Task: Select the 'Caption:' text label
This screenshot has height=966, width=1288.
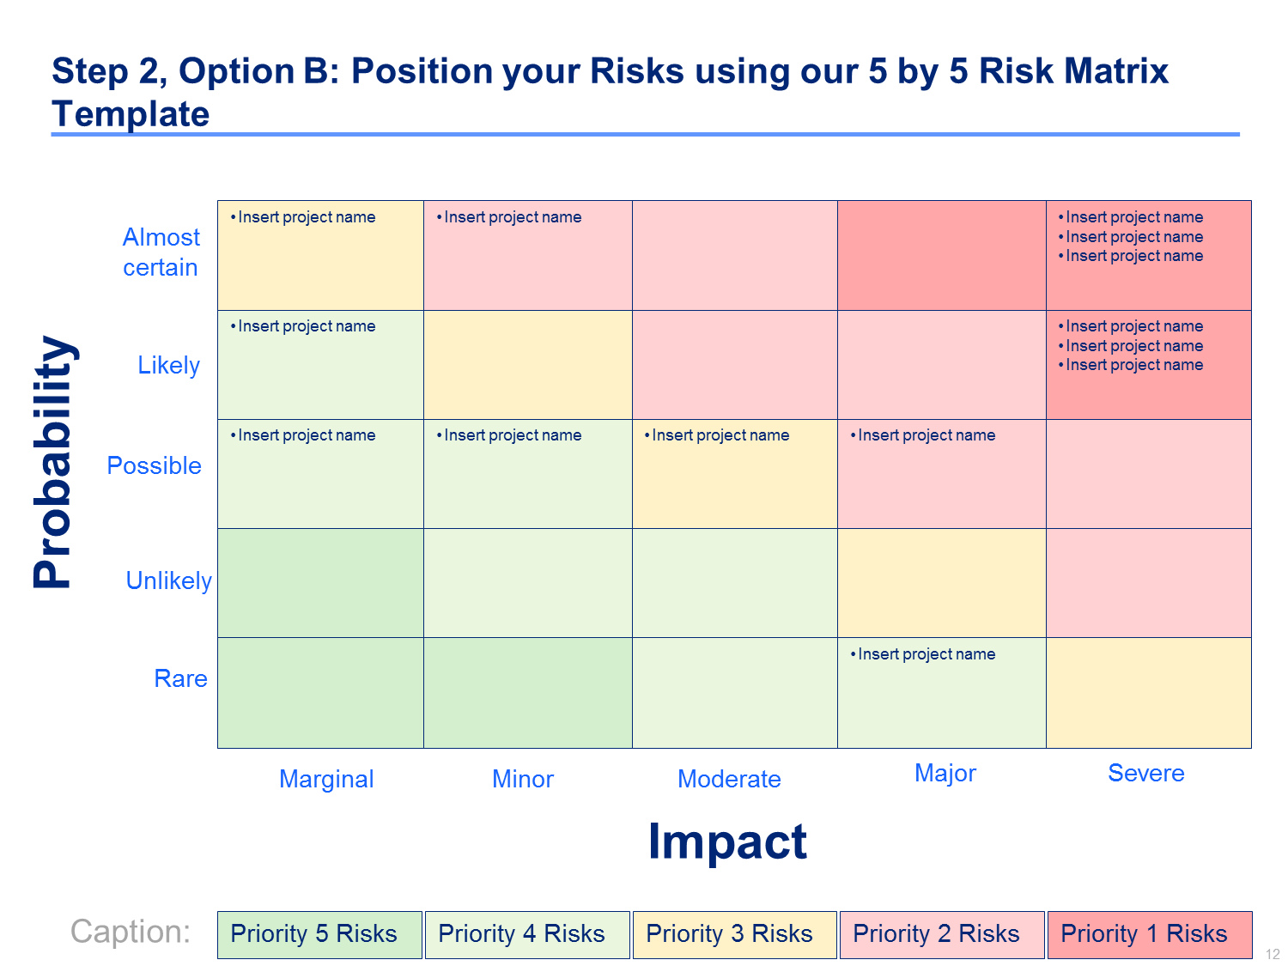Action: point(131,932)
